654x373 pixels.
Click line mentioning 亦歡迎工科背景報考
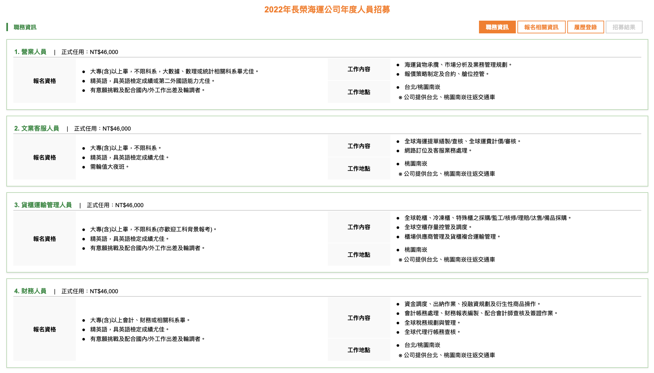(153, 229)
